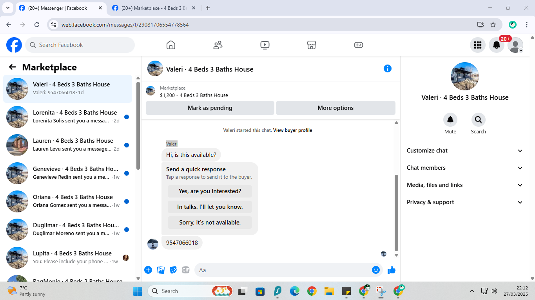This screenshot has height=300, width=535.
Task: Open conversation information blue info icon
Action: (388, 68)
